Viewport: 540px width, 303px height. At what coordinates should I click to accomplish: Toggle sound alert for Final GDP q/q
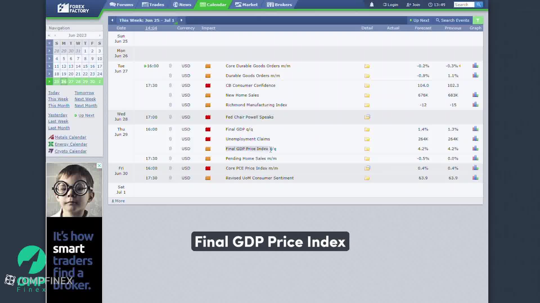[170, 129]
